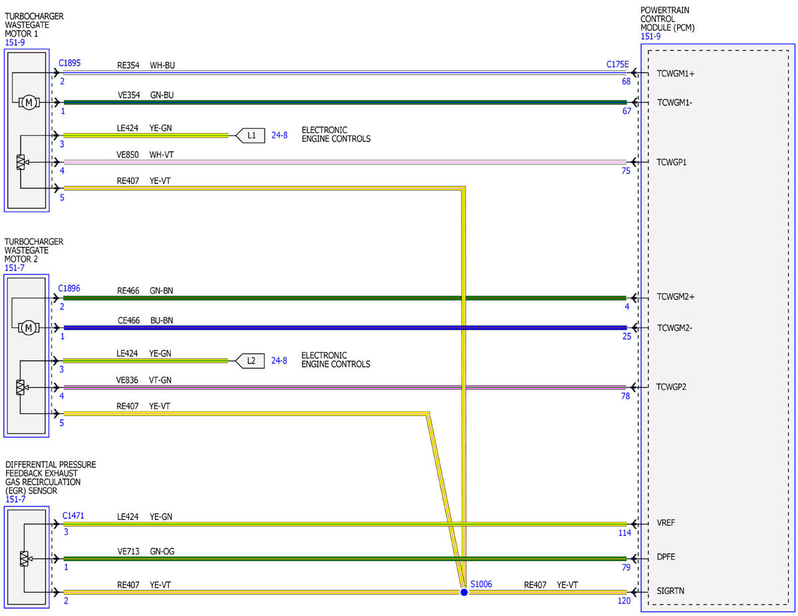The image size is (798, 616).
Task: Click the DPFE pin label
Action: click(x=666, y=558)
